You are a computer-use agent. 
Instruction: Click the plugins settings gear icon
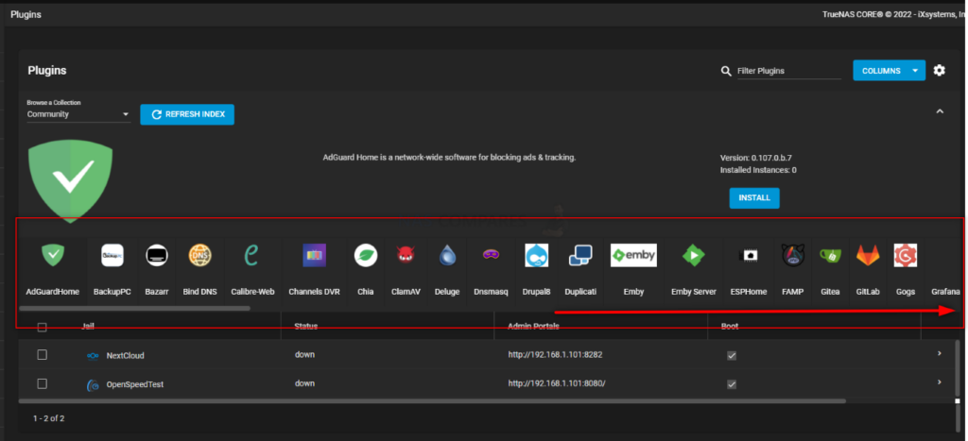coord(939,70)
